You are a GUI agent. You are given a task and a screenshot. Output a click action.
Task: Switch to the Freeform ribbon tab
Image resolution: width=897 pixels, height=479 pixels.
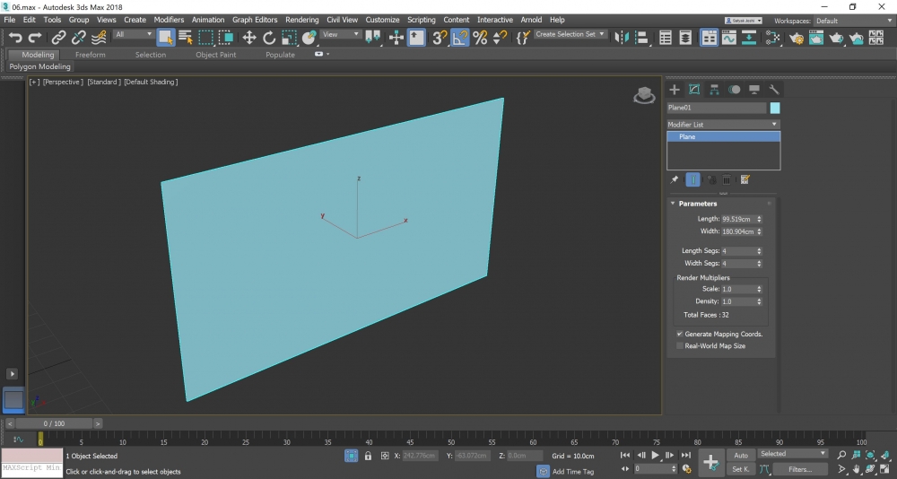pos(90,55)
